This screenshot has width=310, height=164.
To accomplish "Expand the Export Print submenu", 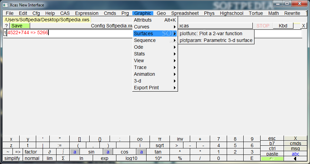I will click(155, 88).
